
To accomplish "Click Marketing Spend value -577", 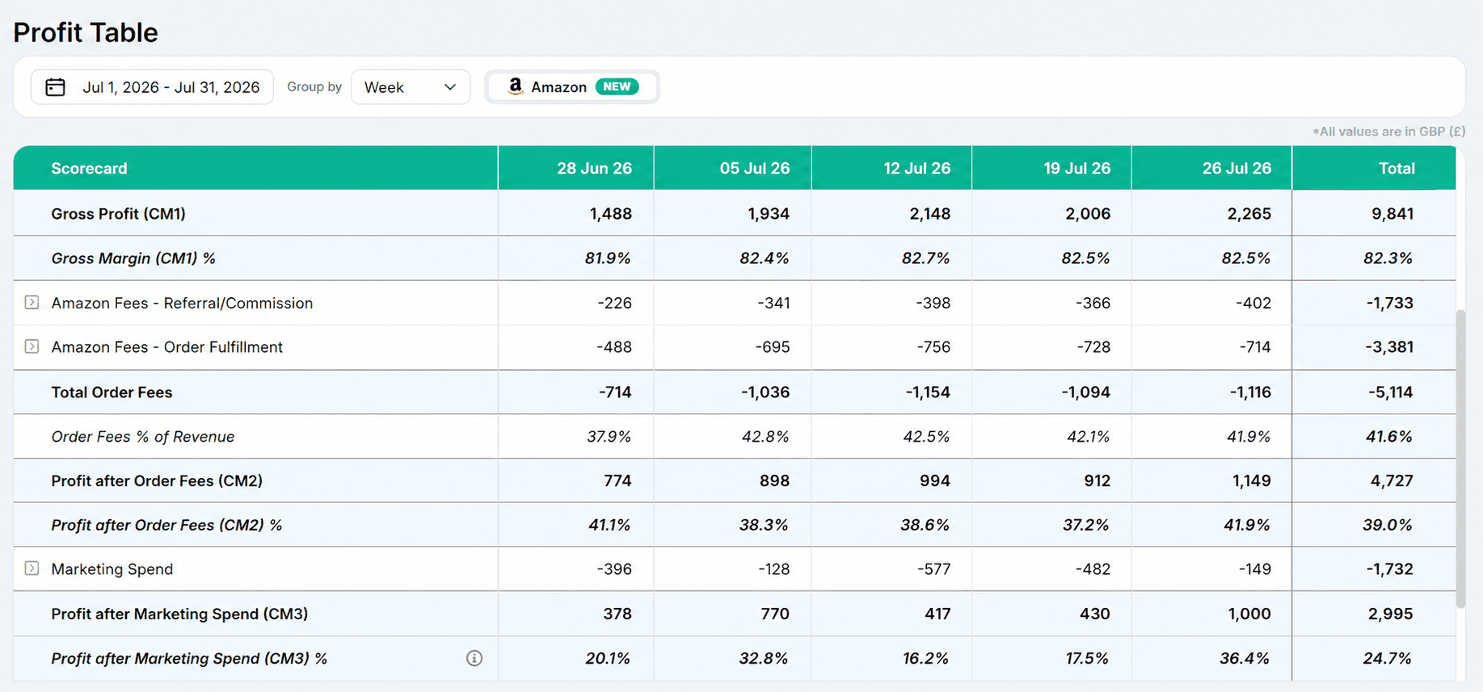I will (x=934, y=569).
